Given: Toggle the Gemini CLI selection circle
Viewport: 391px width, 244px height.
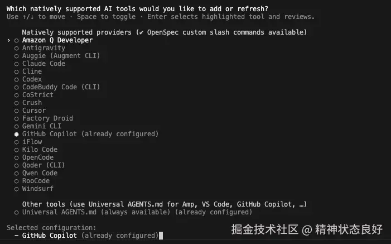Looking at the screenshot, I should tap(17, 126).
